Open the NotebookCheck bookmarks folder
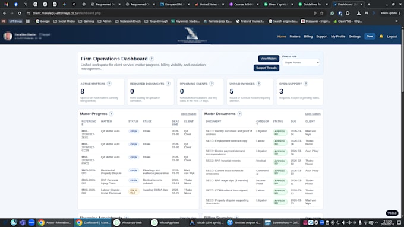 [x=128, y=21]
